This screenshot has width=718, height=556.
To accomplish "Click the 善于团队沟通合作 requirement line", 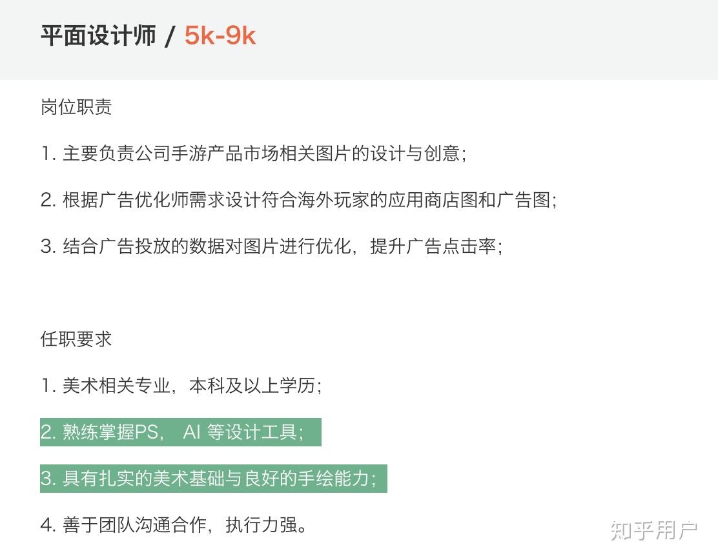I will coord(174,525).
